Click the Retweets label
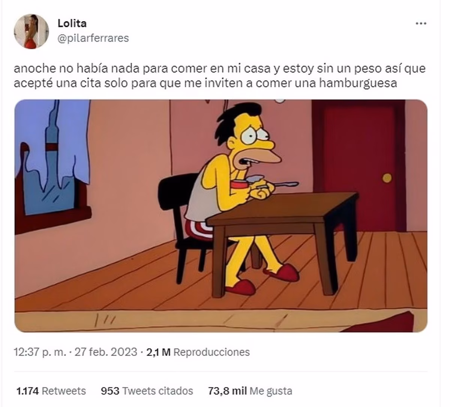The width and height of the screenshot is (450, 407). click(64, 391)
